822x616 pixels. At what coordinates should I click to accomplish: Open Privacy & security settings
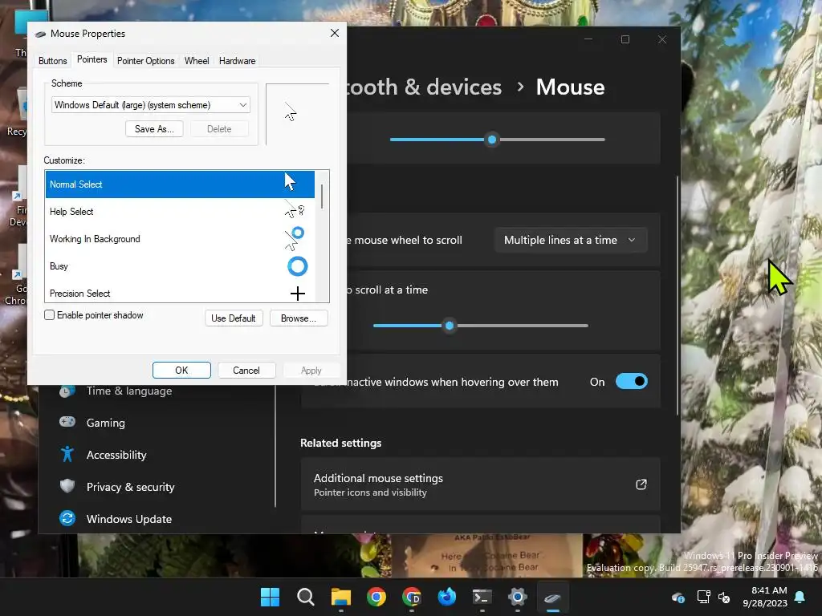[130, 487]
